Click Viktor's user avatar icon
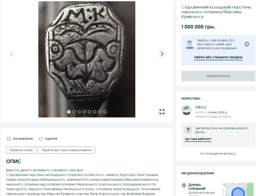Viewport: 256px width, 196px height. point(186,110)
